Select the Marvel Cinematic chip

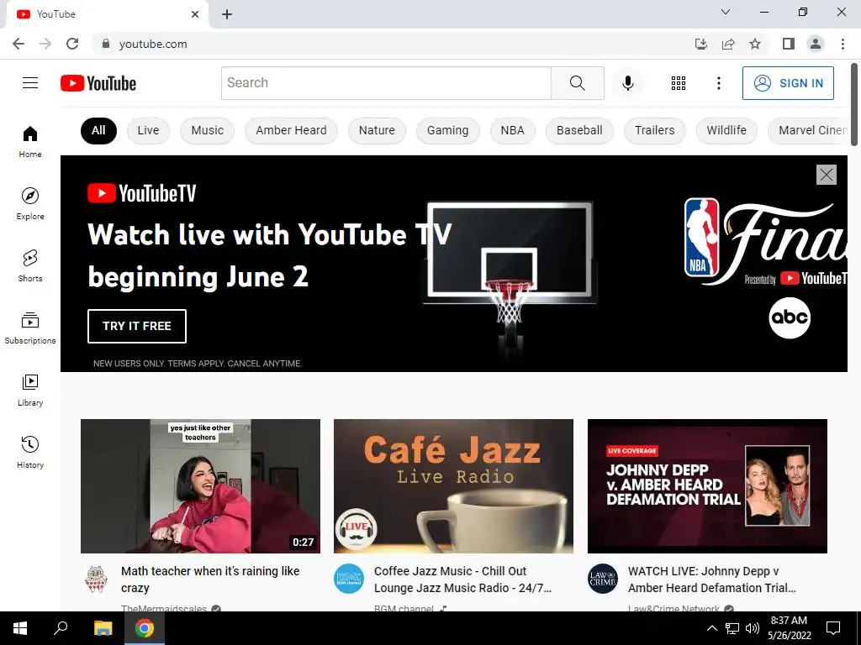point(808,130)
